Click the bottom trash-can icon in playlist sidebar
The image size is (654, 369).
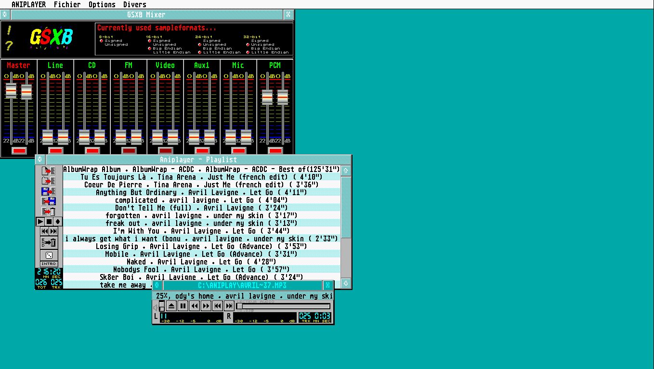(49, 242)
